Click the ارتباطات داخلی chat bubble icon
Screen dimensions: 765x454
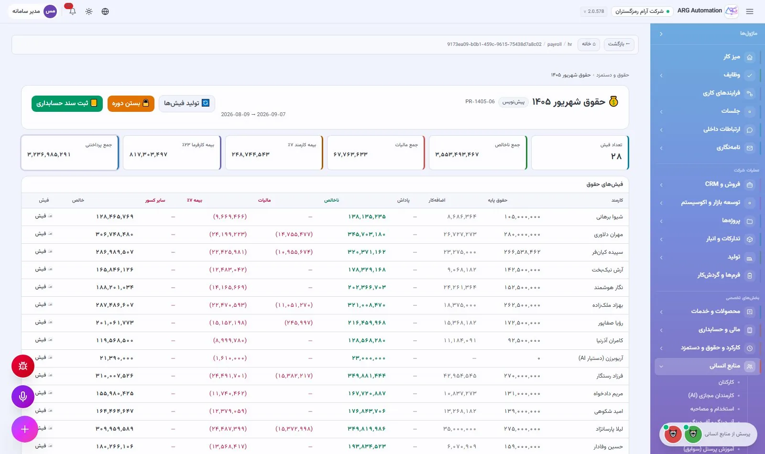point(750,130)
